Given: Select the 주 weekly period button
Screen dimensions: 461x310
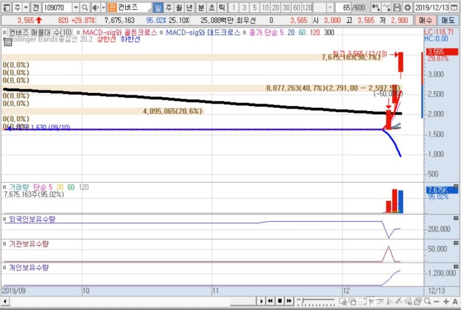Looking at the screenshot, I should click(169, 7).
